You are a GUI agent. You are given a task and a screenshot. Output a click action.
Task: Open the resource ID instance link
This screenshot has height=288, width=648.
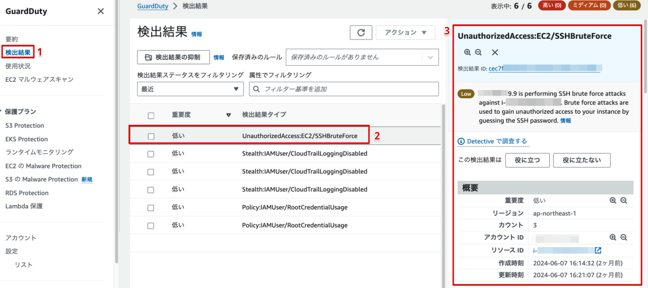tap(562, 250)
